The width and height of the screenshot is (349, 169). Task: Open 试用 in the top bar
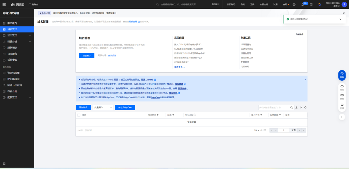[275, 4]
